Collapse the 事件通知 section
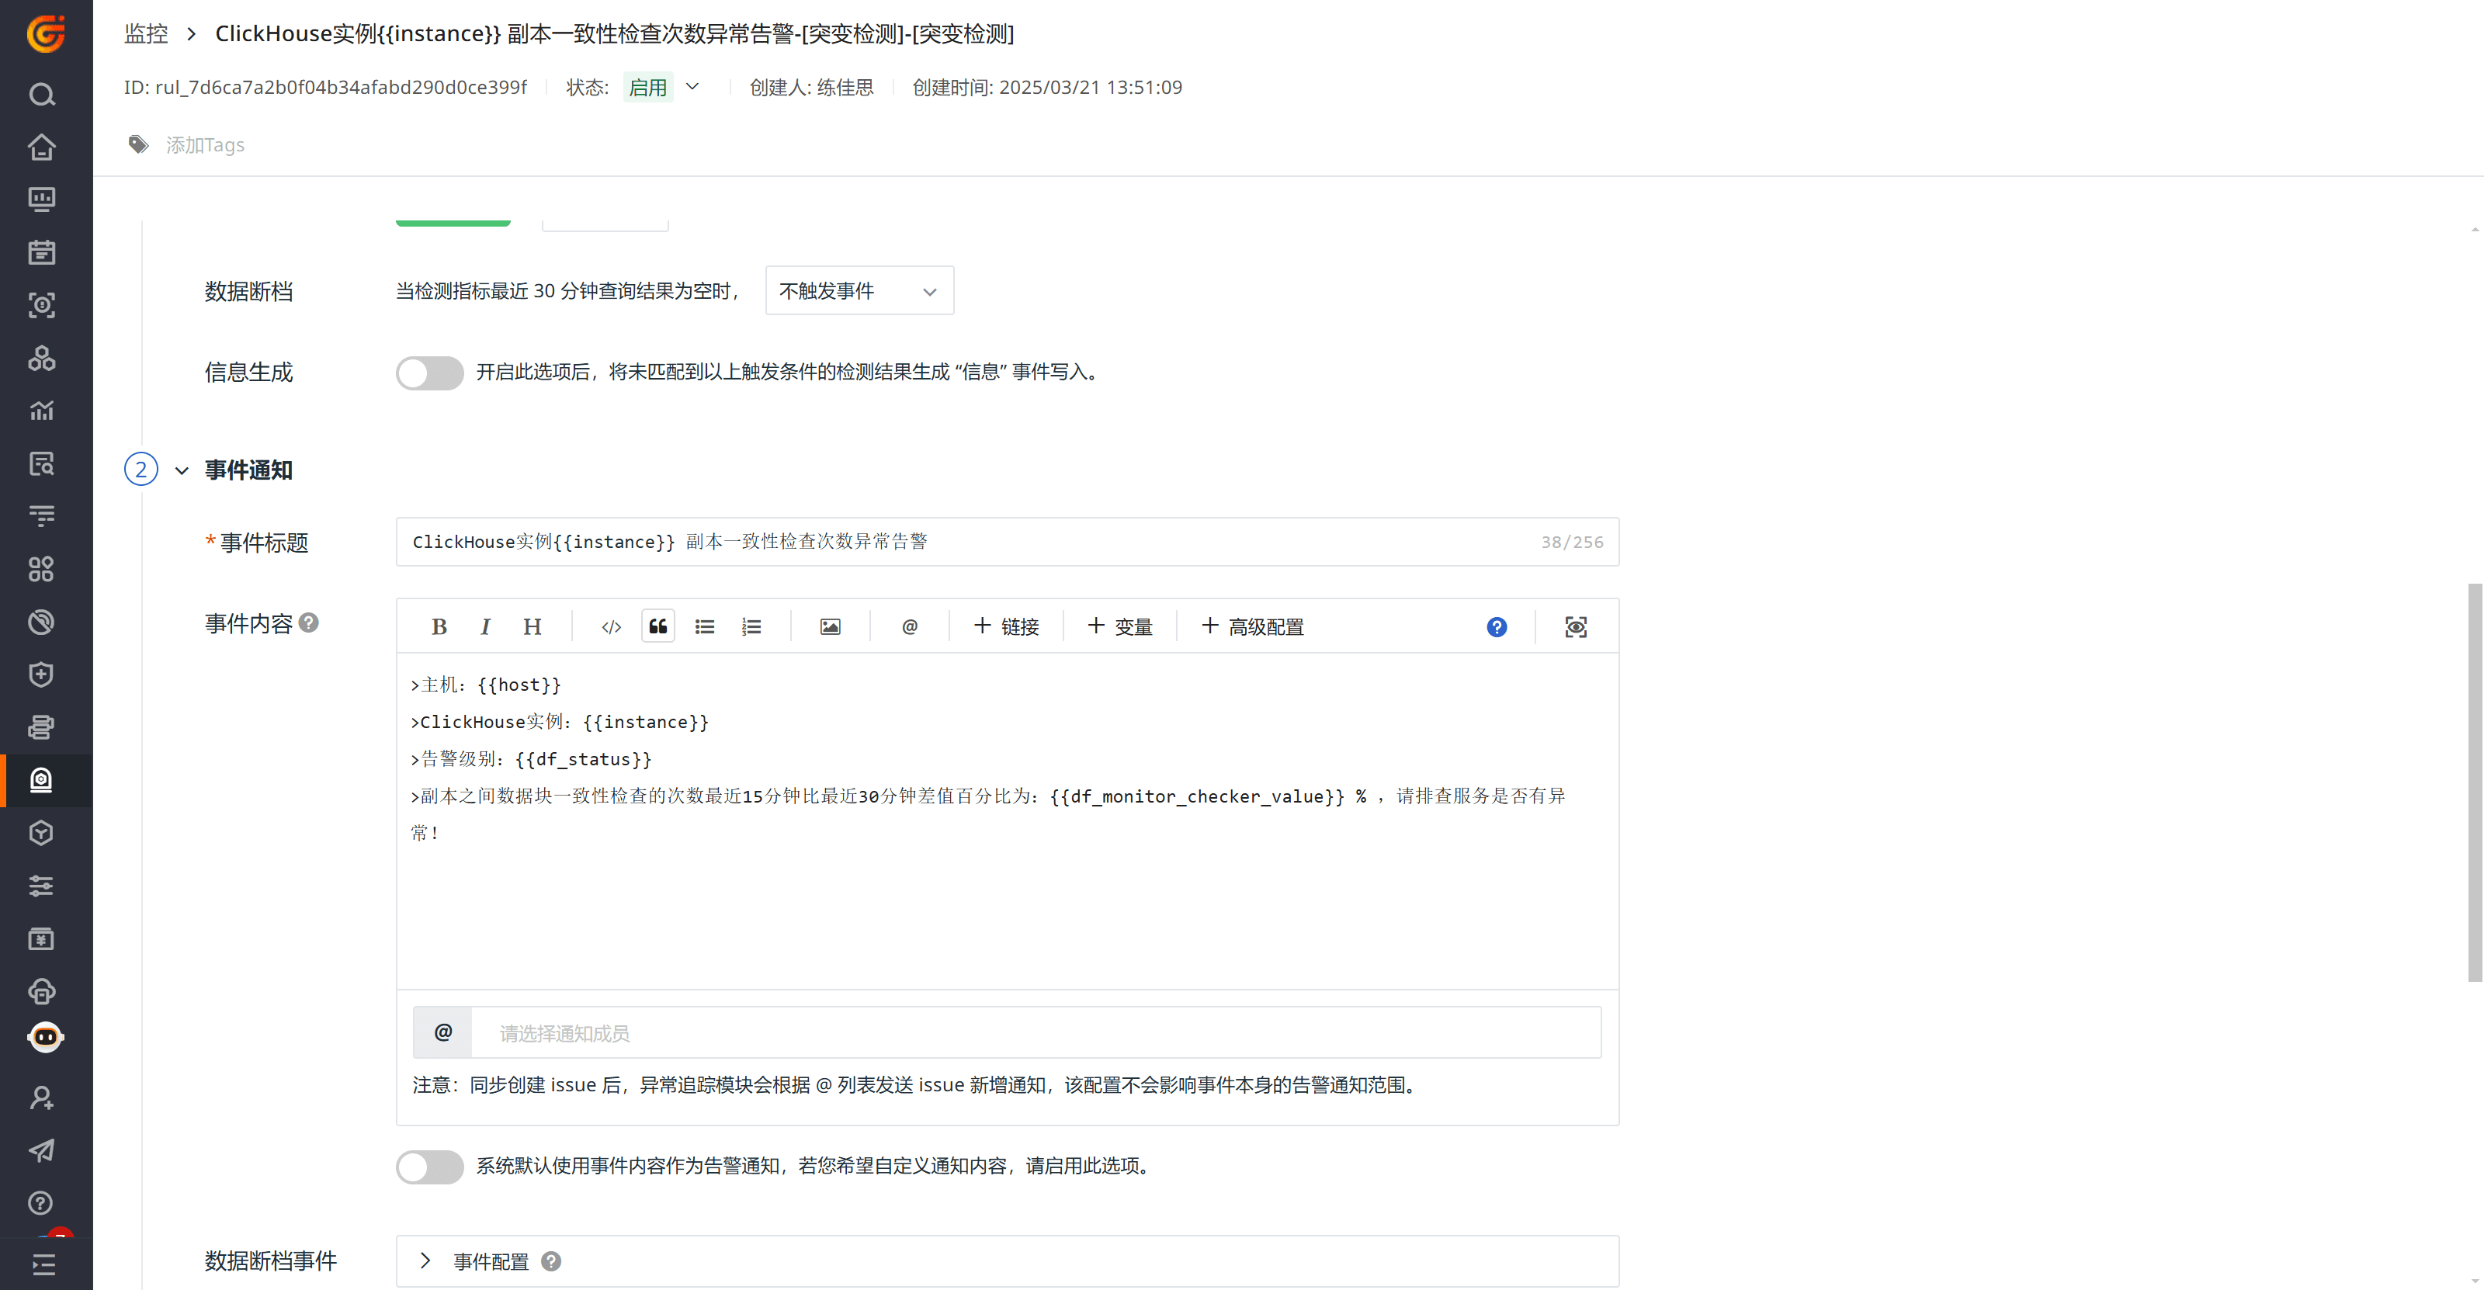This screenshot has height=1290, width=2484. point(182,470)
